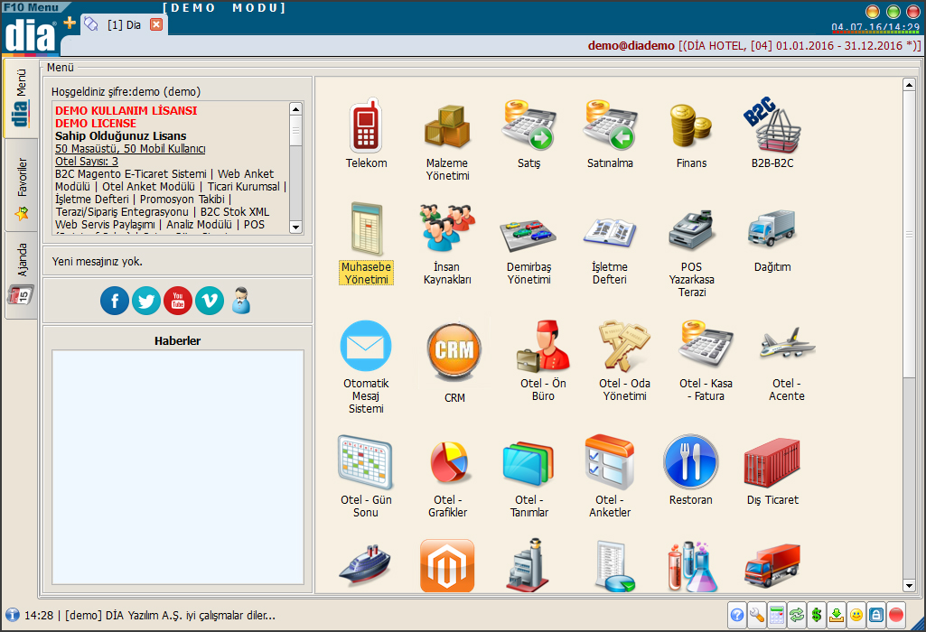
Task: Open the Vimeo channel link
Action: [210, 301]
